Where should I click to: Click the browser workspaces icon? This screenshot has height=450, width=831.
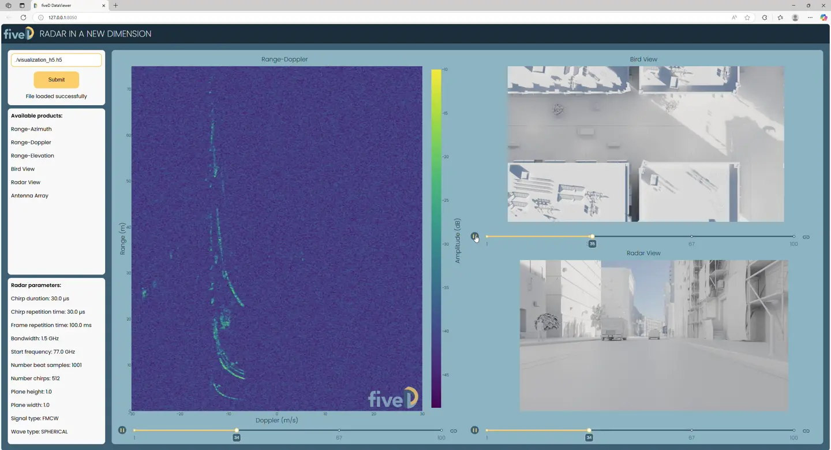tap(8, 5)
